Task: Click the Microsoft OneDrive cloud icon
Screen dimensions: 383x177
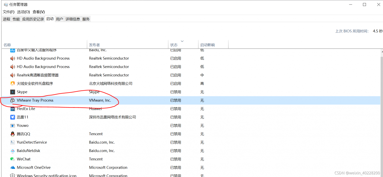Action: point(13,167)
